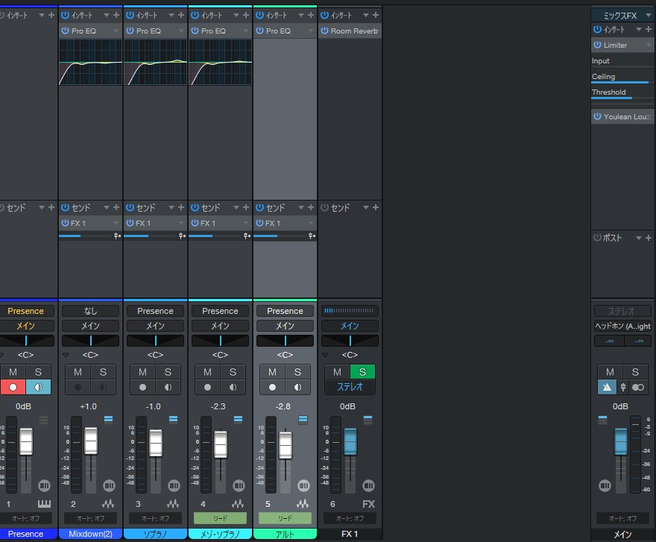The width and height of the screenshot is (656, 542).
Task: Select the Mixdown(2) channel name tab
Action: click(89, 534)
